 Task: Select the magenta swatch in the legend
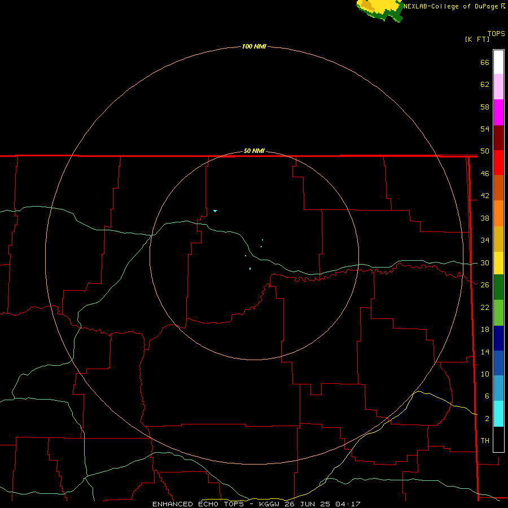click(x=498, y=112)
